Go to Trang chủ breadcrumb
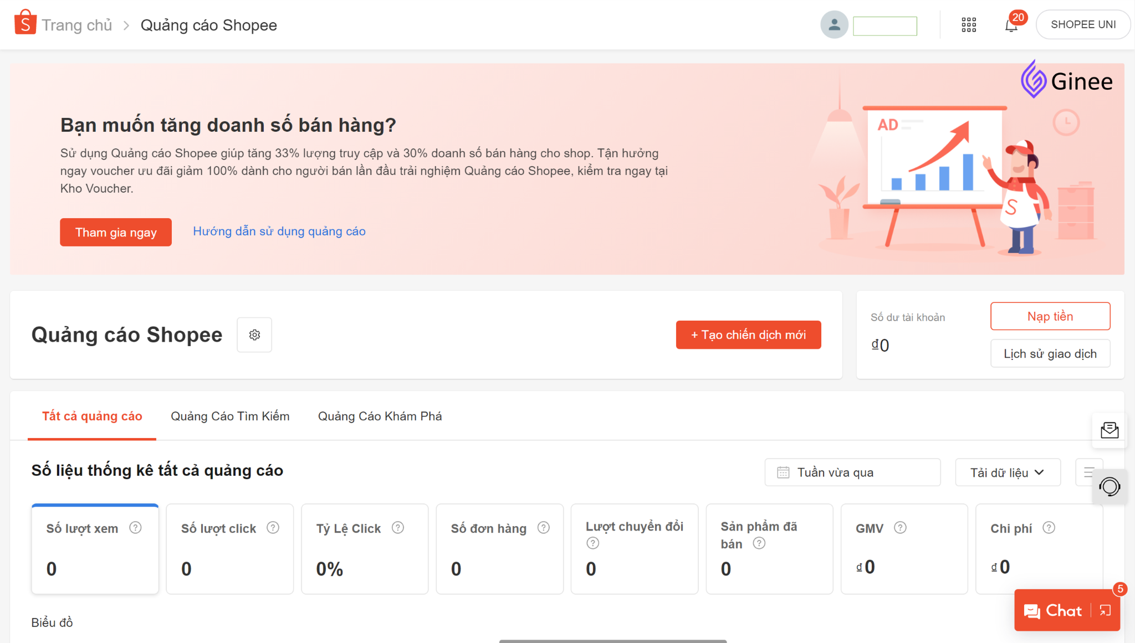 pos(77,25)
